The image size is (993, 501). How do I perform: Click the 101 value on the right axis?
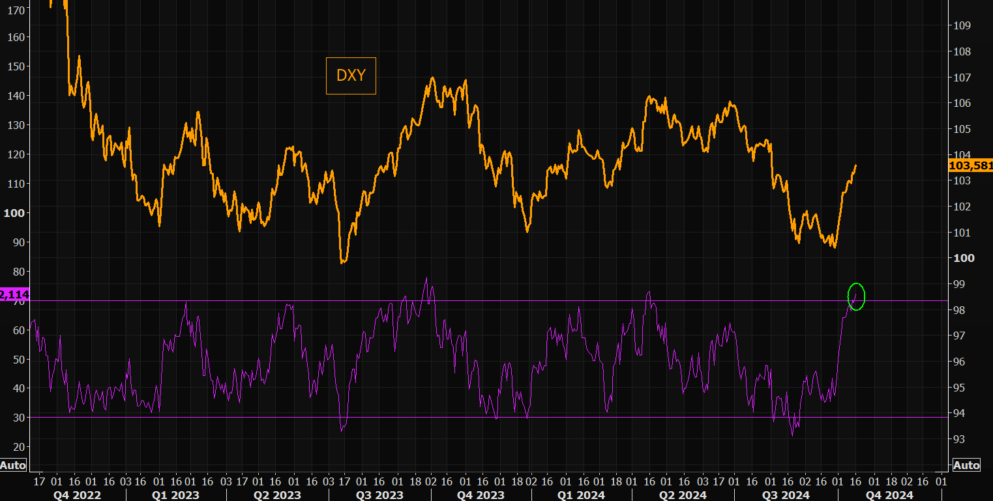[x=963, y=233]
